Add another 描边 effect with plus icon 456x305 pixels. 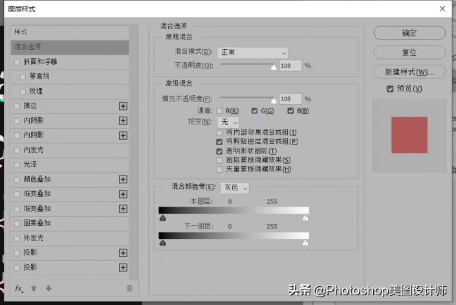(x=123, y=106)
